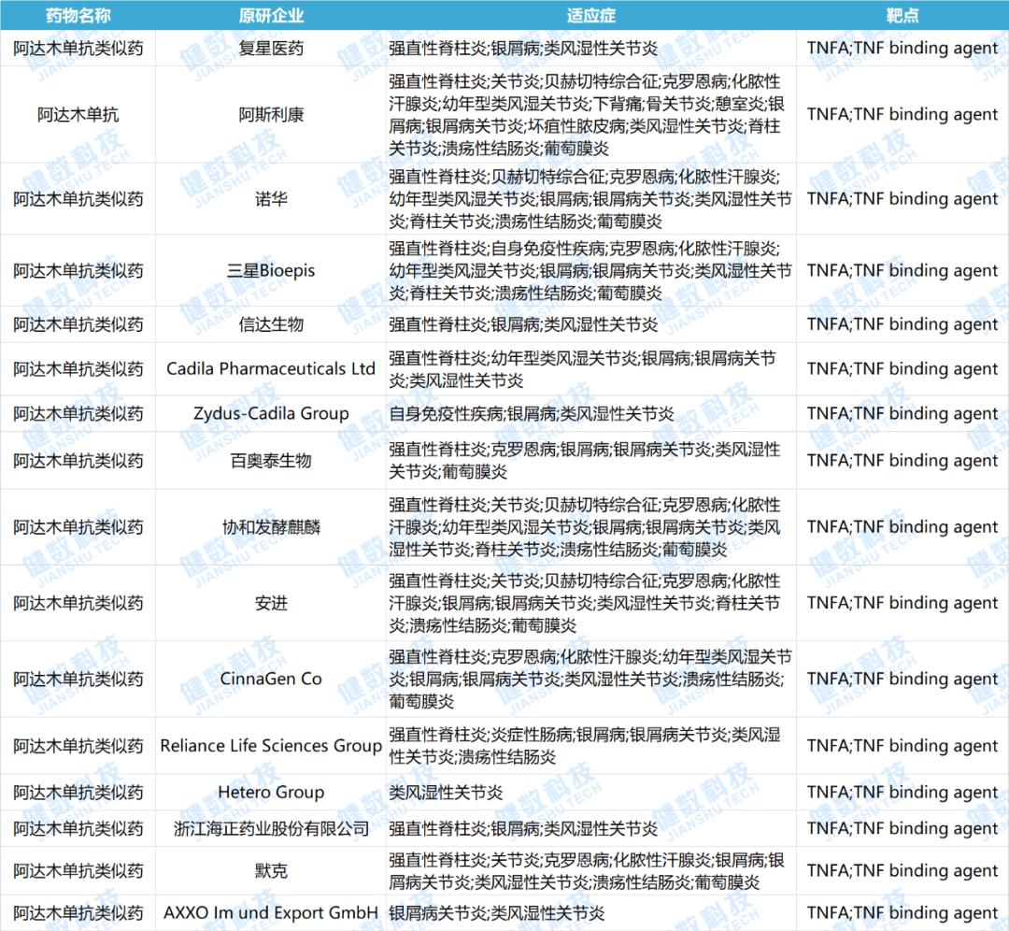This screenshot has height=931, width=1009.
Task: Click TNFA target cell in AXXO row
Action: [x=902, y=913]
